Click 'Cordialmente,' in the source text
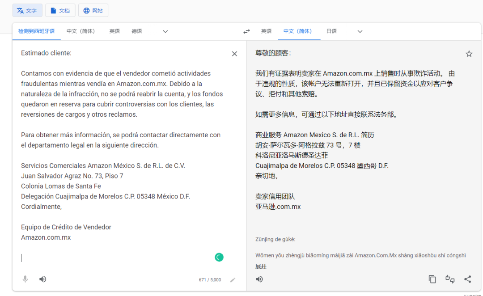This screenshot has width=483, height=296. (41, 207)
